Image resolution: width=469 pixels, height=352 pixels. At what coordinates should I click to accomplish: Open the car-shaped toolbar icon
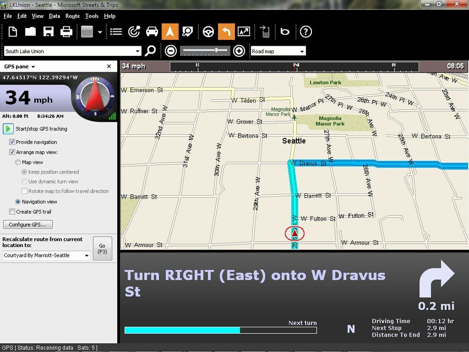(x=152, y=32)
